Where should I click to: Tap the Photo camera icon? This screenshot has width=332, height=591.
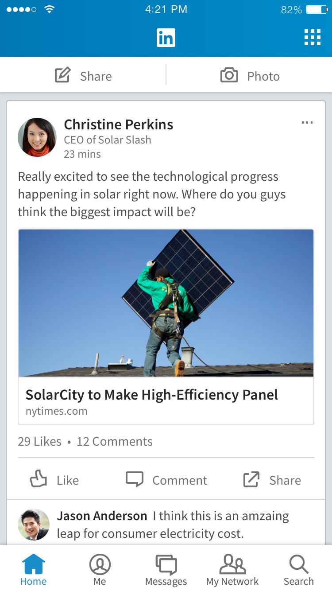229,76
